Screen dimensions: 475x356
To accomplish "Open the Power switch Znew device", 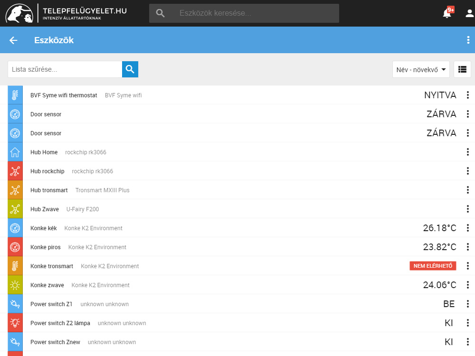I will click(x=55, y=342).
